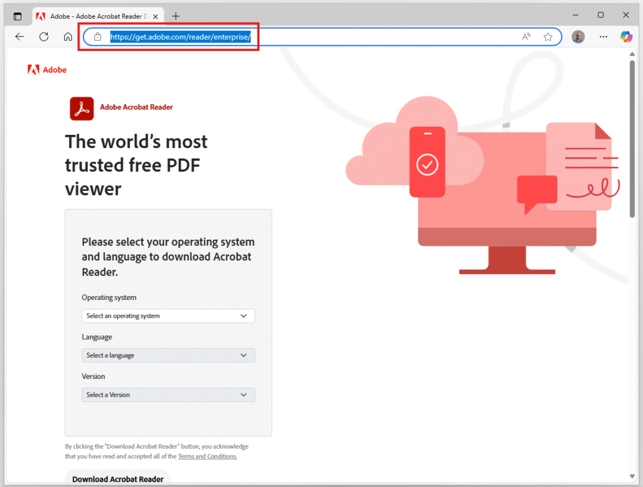Screen dimensions: 643x487
Task: Expand the Select a Version dropdown
Action: coord(168,395)
